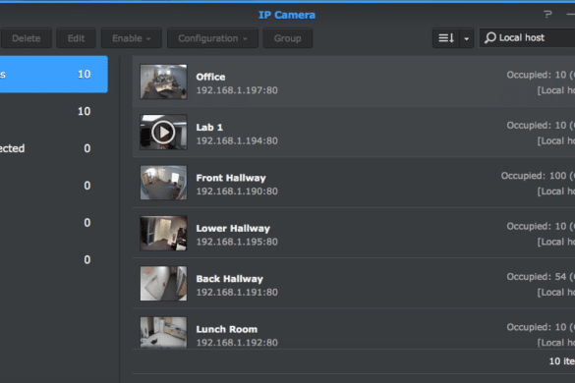This screenshot has height=383, width=575.
Task: Expand the sort options dropdown arrow
Action: 467,38
